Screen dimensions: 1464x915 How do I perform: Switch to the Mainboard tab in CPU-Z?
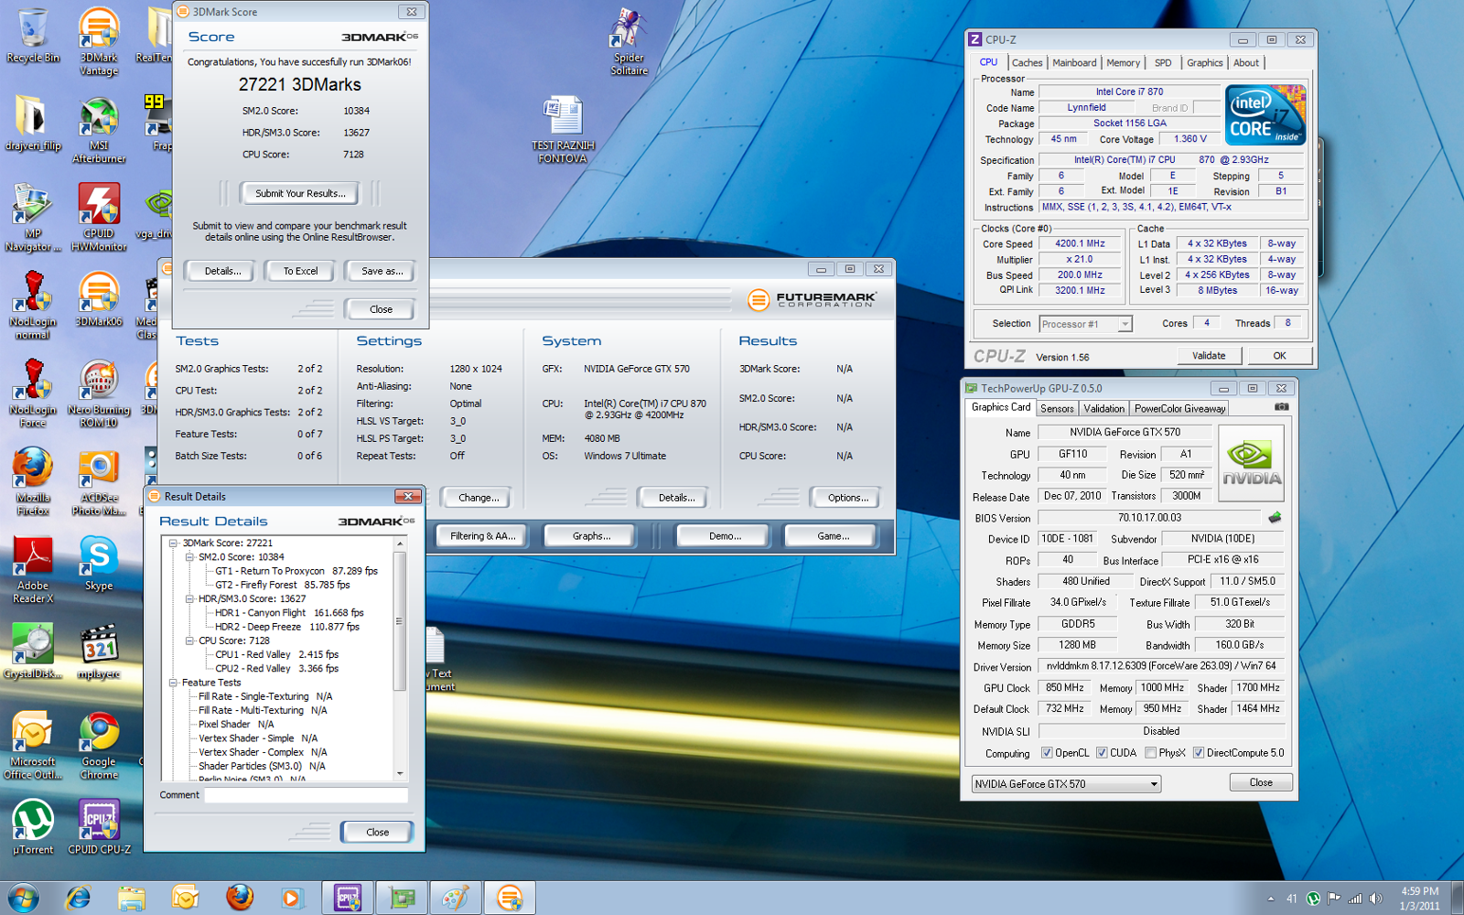pyautogui.click(x=1074, y=63)
